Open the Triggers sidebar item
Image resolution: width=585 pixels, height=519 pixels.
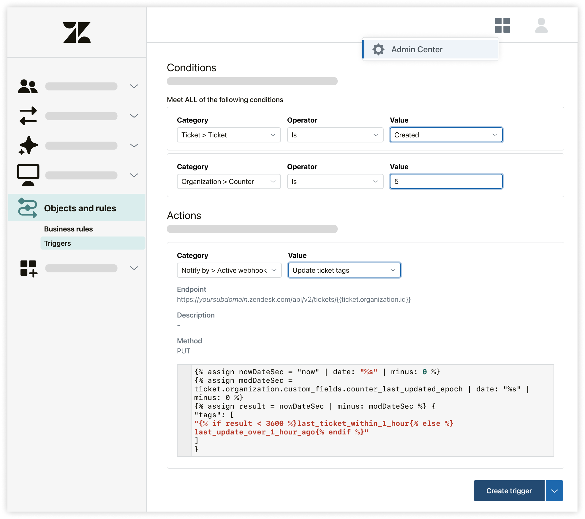pyautogui.click(x=58, y=243)
